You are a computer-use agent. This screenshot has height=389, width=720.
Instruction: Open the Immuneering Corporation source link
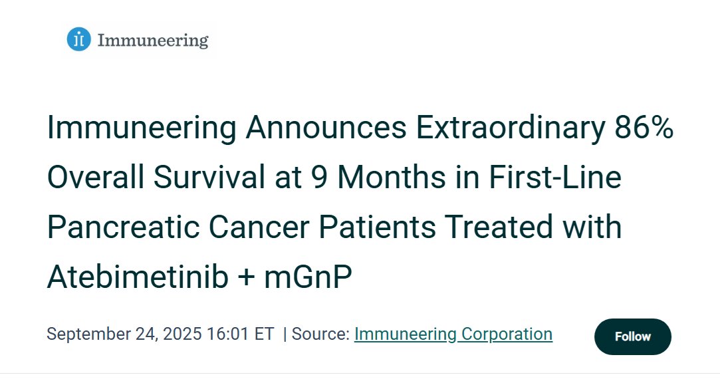coord(453,334)
